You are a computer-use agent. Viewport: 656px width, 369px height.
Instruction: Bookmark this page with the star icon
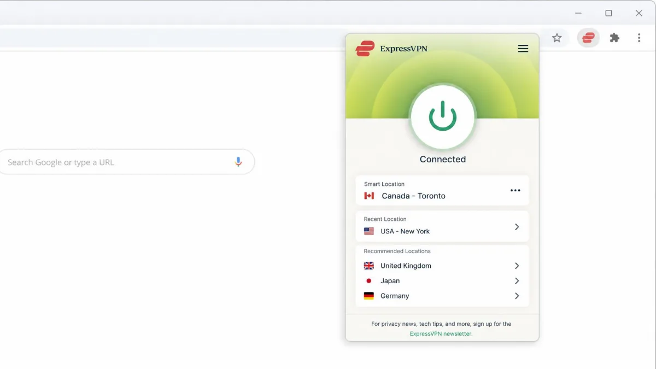(x=557, y=38)
